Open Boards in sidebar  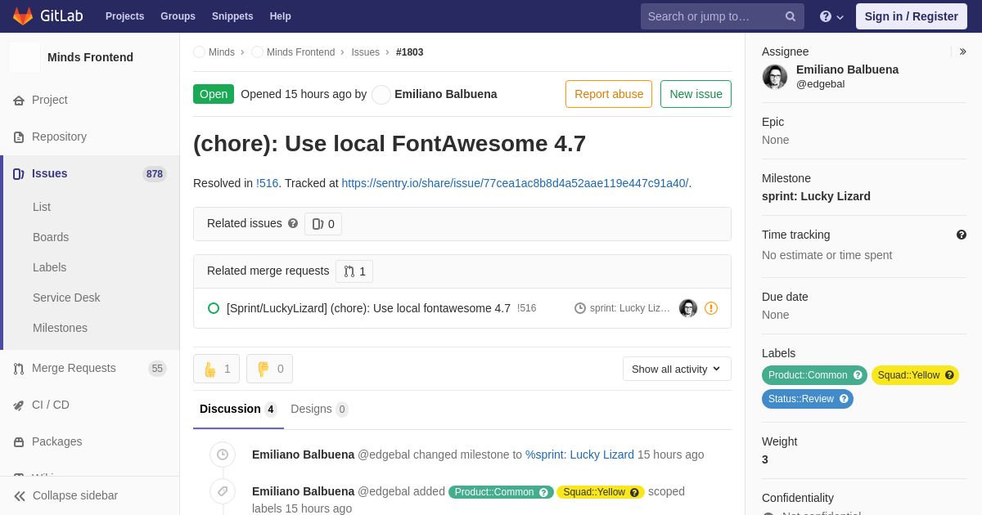pyautogui.click(x=51, y=237)
